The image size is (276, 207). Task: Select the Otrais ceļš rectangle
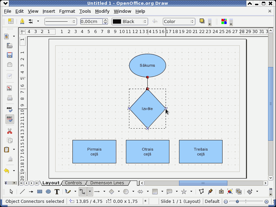(x=148, y=152)
